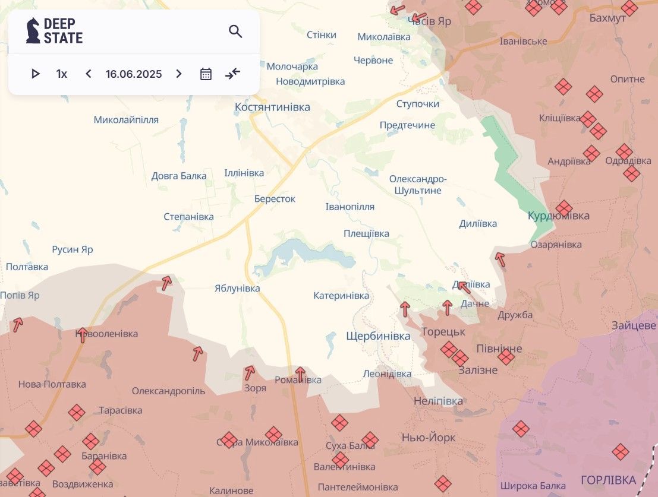Open the calendar date picker
The height and width of the screenshot is (497, 658).
tap(206, 74)
